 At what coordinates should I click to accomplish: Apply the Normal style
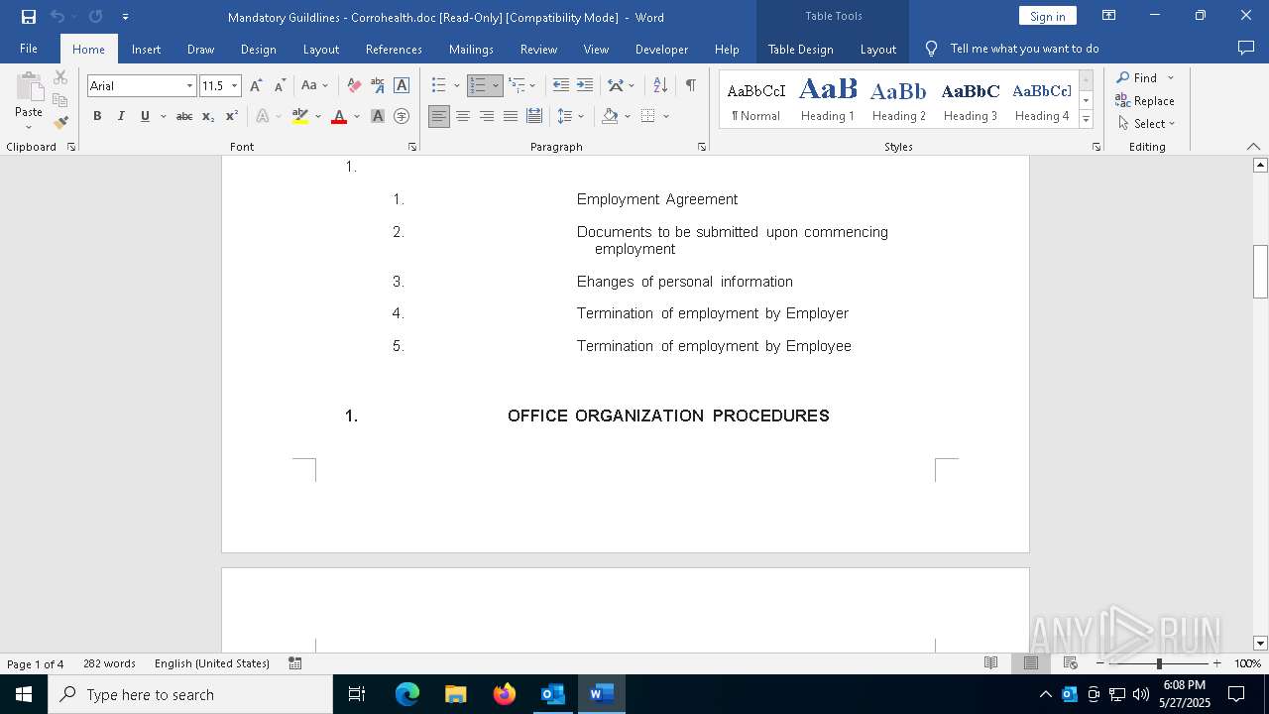tap(755, 99)
